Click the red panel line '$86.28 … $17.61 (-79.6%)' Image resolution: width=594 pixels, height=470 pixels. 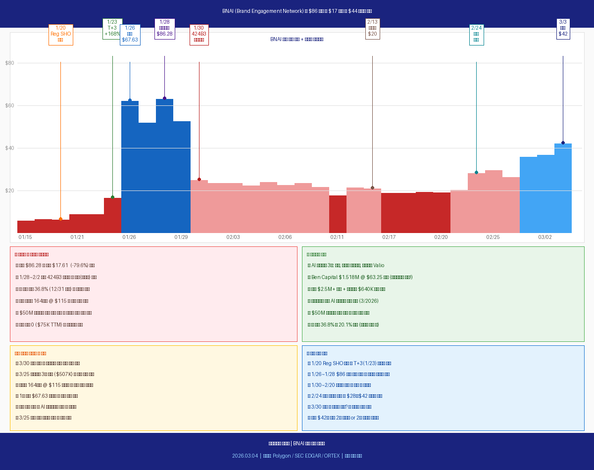pos(55,265)
